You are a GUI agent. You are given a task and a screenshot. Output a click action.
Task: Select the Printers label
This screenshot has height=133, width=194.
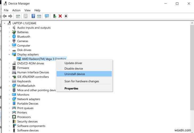pos(22,113)
